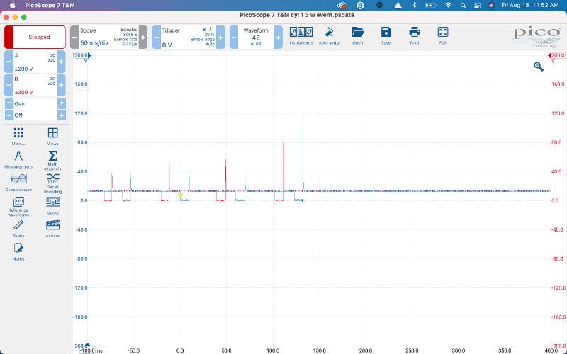
Task: Open Reference waveforms panel
Action: pos(18,205)
